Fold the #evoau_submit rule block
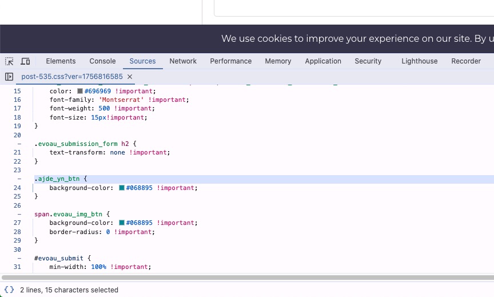Viewport: 494px width, 297px height. (x=19, y=258)
